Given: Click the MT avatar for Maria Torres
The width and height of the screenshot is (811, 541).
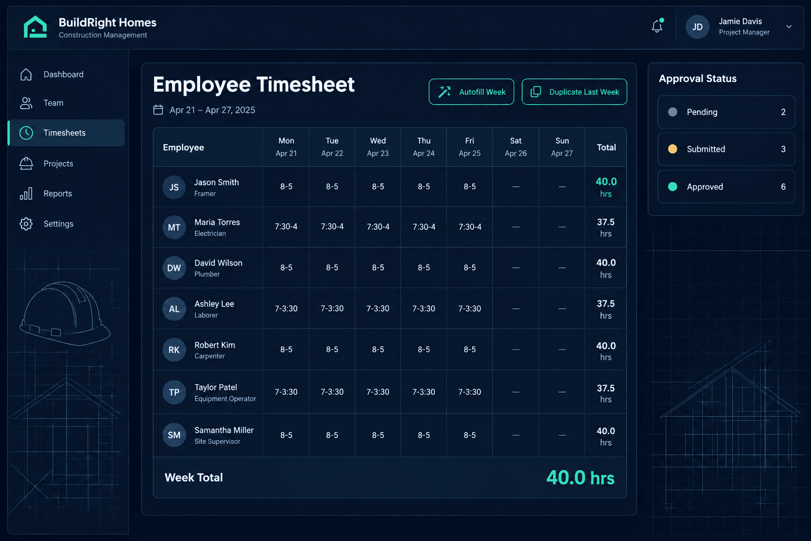Looking at the screenshot, I should click(x=174, y=228).
